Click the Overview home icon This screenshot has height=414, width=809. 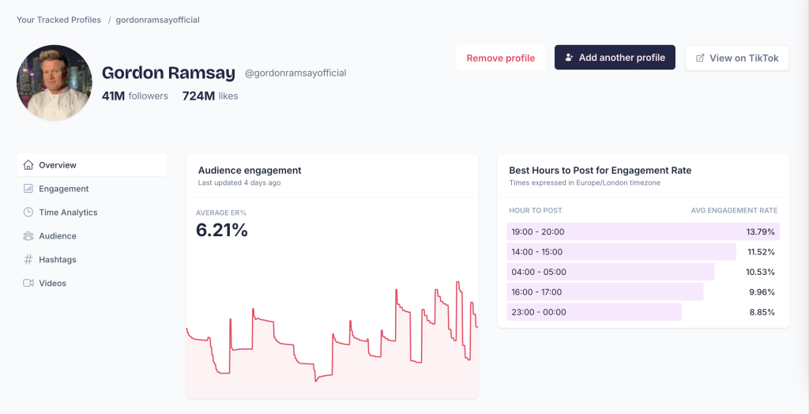28,165
